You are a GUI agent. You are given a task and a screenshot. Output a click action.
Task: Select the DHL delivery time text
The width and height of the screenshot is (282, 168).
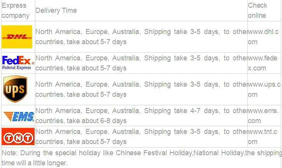[x=141, y=37]
